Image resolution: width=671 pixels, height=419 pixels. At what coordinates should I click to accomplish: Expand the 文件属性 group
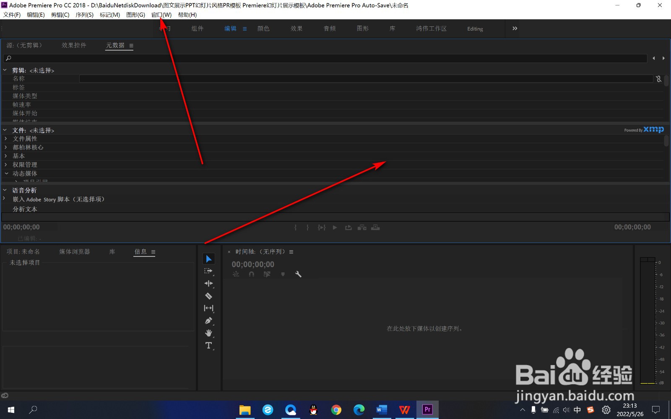(x=6, y=139)
